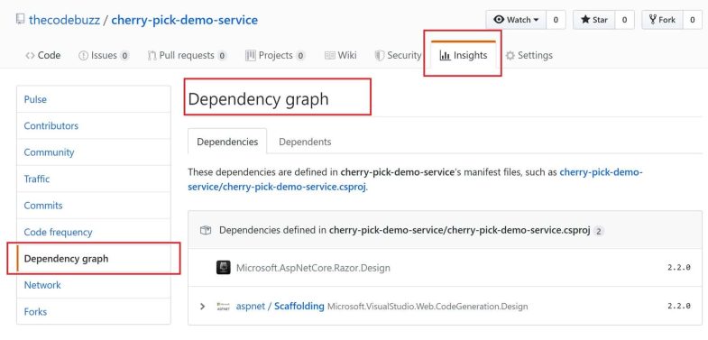708x340 pixels.
Task: Open Code frequency in the sidebar
Action: [94, 232]
